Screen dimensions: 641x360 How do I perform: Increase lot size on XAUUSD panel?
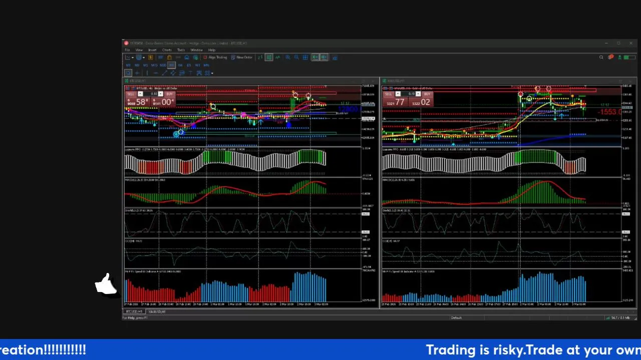click(418, 94)
